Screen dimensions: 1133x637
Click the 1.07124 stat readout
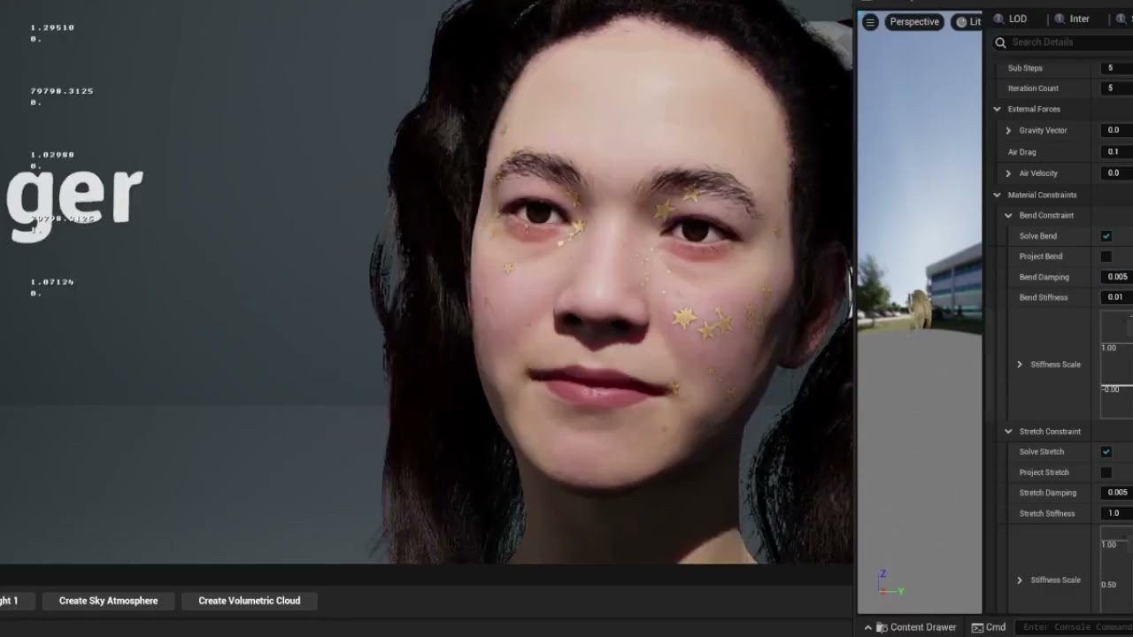52,282
